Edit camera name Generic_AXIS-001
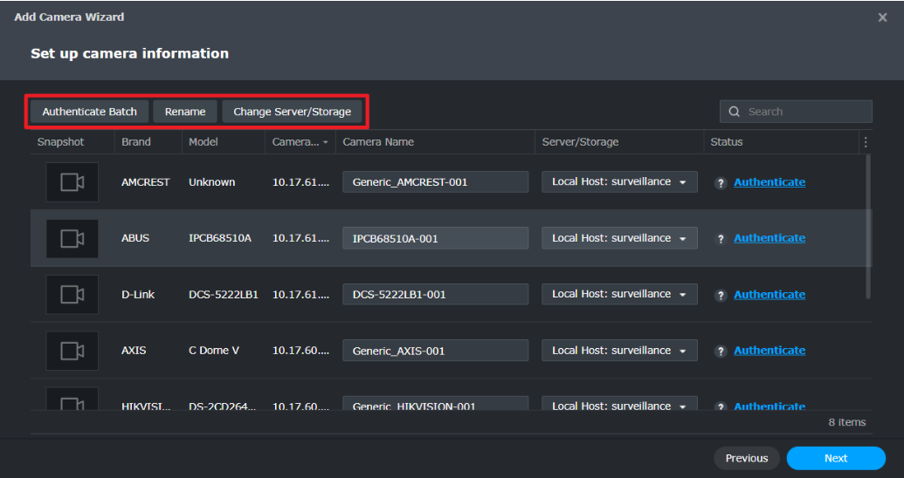The height and width of the screenshot is (478, 904). point(435,351)
